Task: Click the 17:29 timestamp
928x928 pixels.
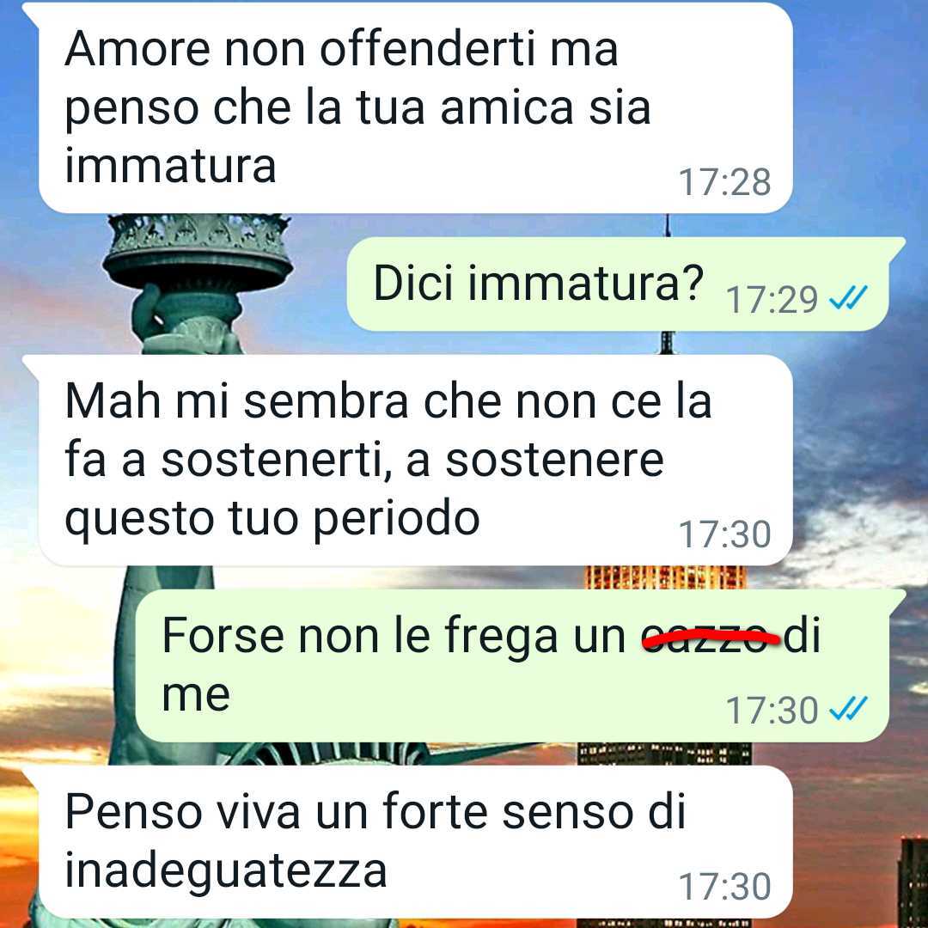Action: point(772,300)
